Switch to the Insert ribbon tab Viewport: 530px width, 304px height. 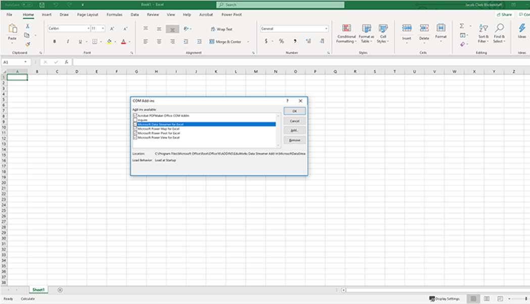coord(46,15)
